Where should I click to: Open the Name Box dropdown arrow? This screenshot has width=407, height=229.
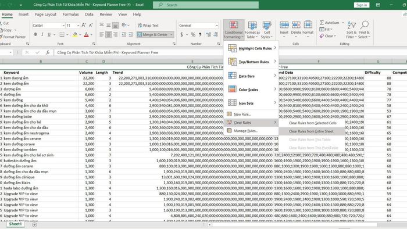10,52
